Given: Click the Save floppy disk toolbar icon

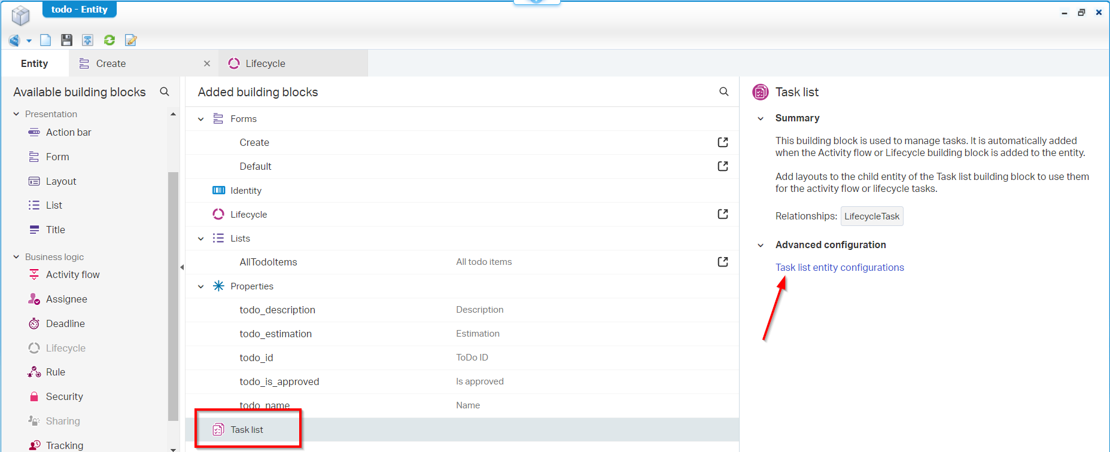Looking at the screenshot, I should tap(66, 40).
